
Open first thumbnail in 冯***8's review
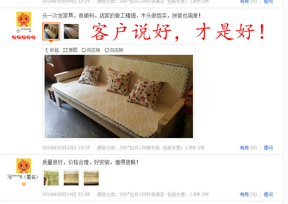[x=51, y=178]
